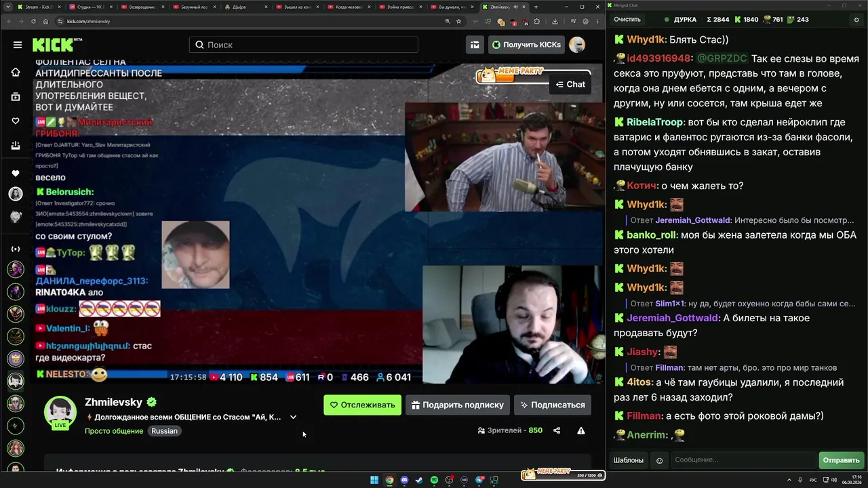Go back in the browser

pos(9,21)
